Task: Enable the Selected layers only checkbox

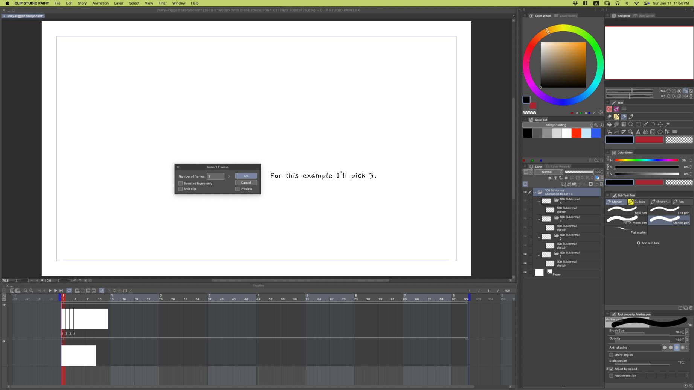Action: pyautogui.click(x=181, y=184)
